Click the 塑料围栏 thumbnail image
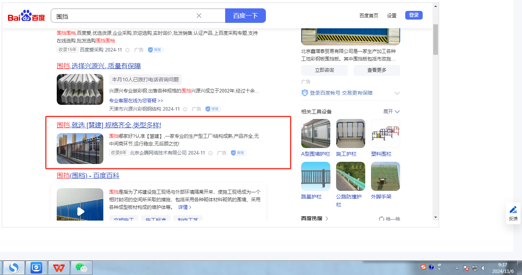This screenshot has height=275, width=522. pyautogui.click(x=386, y=134)
